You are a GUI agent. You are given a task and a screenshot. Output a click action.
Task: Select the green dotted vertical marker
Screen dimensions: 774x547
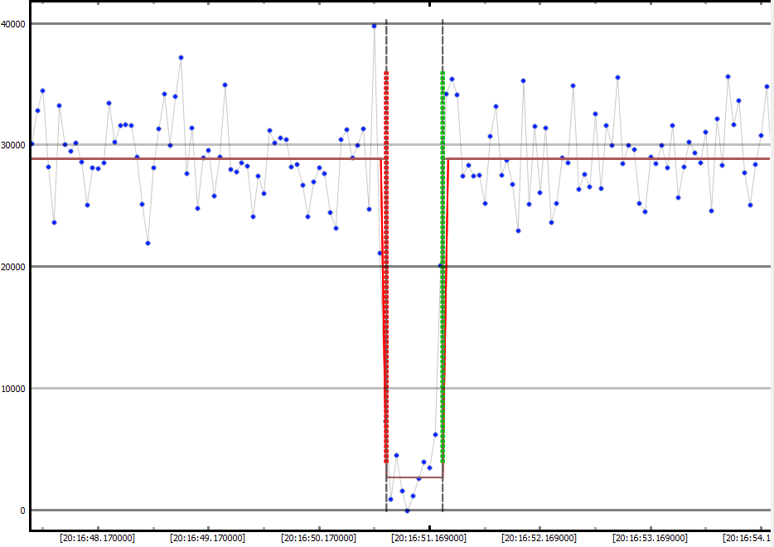pyautogui.click(x=443, y=267)
